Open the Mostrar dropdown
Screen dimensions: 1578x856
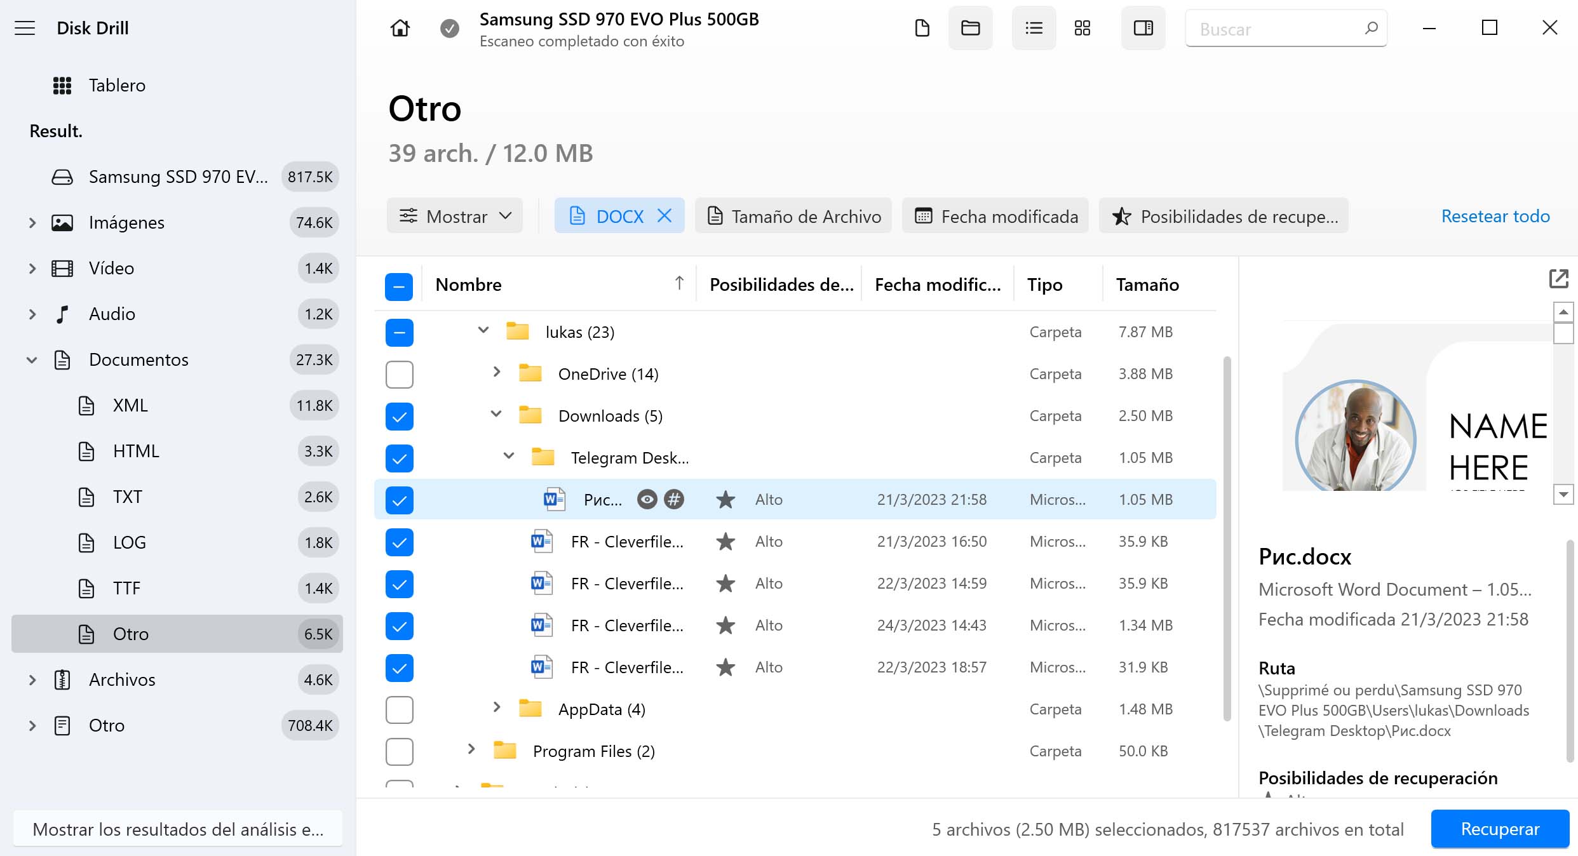(455, 216)
